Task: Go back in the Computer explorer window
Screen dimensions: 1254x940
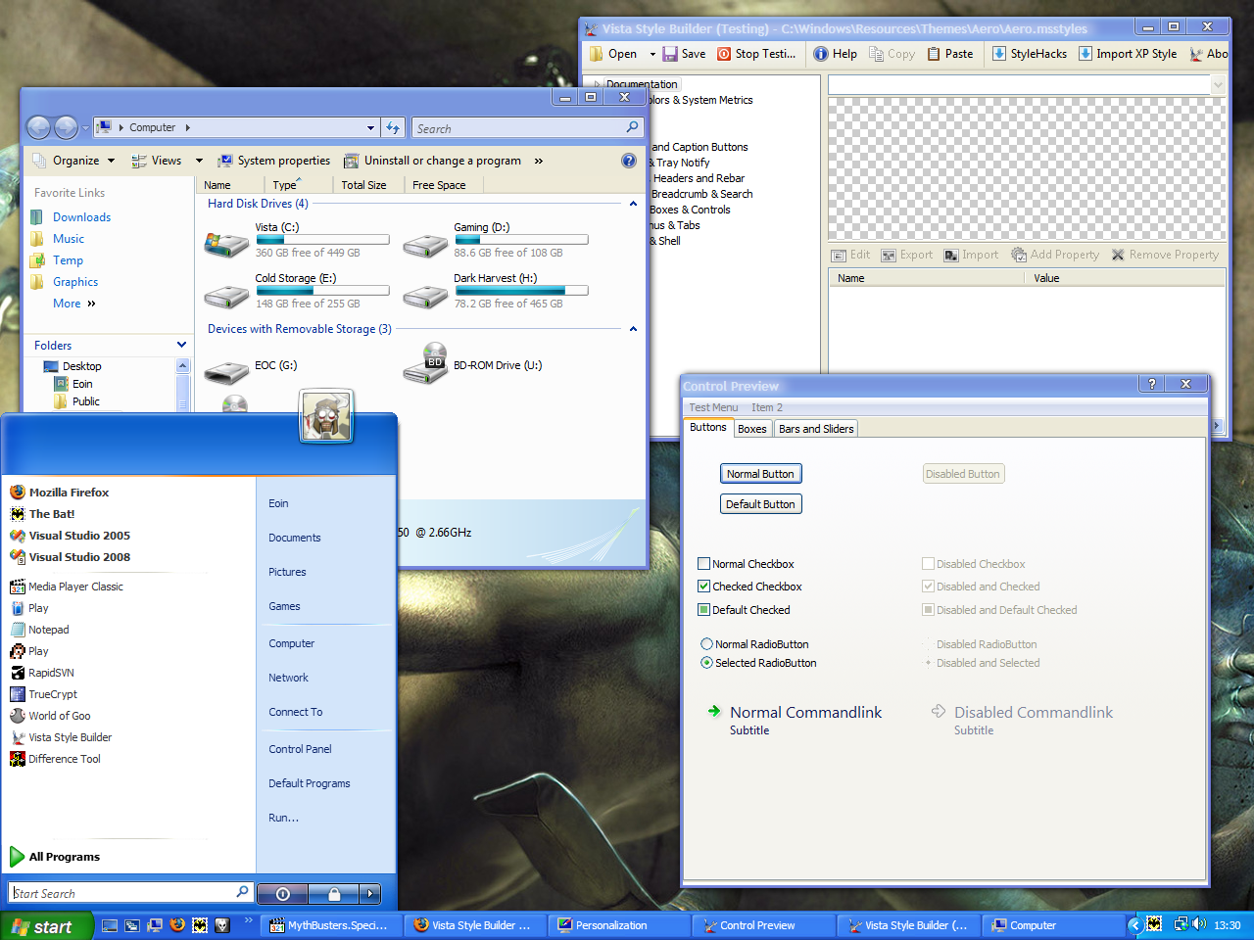Action: click(x=39, y=127)
